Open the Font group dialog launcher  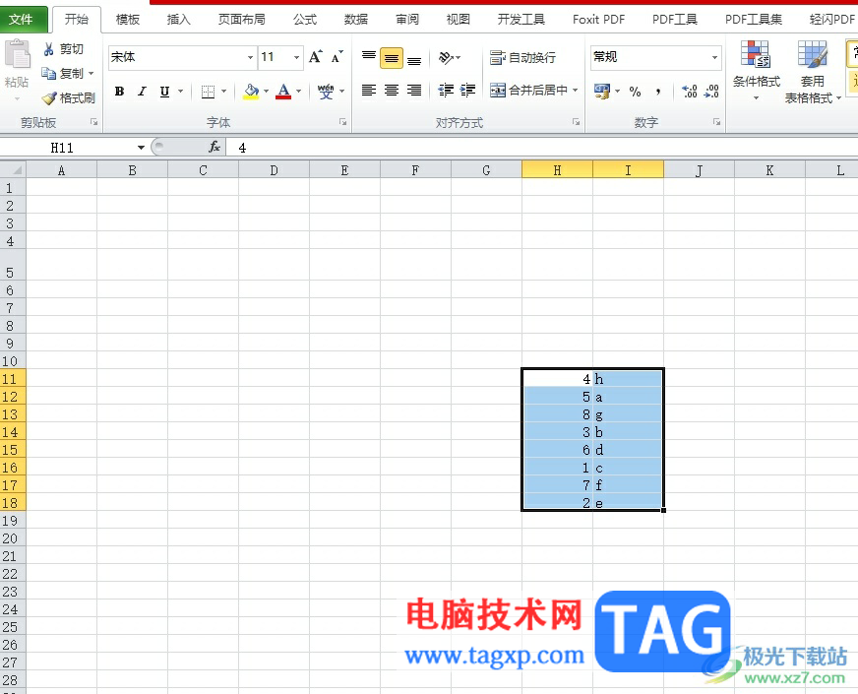343,122
